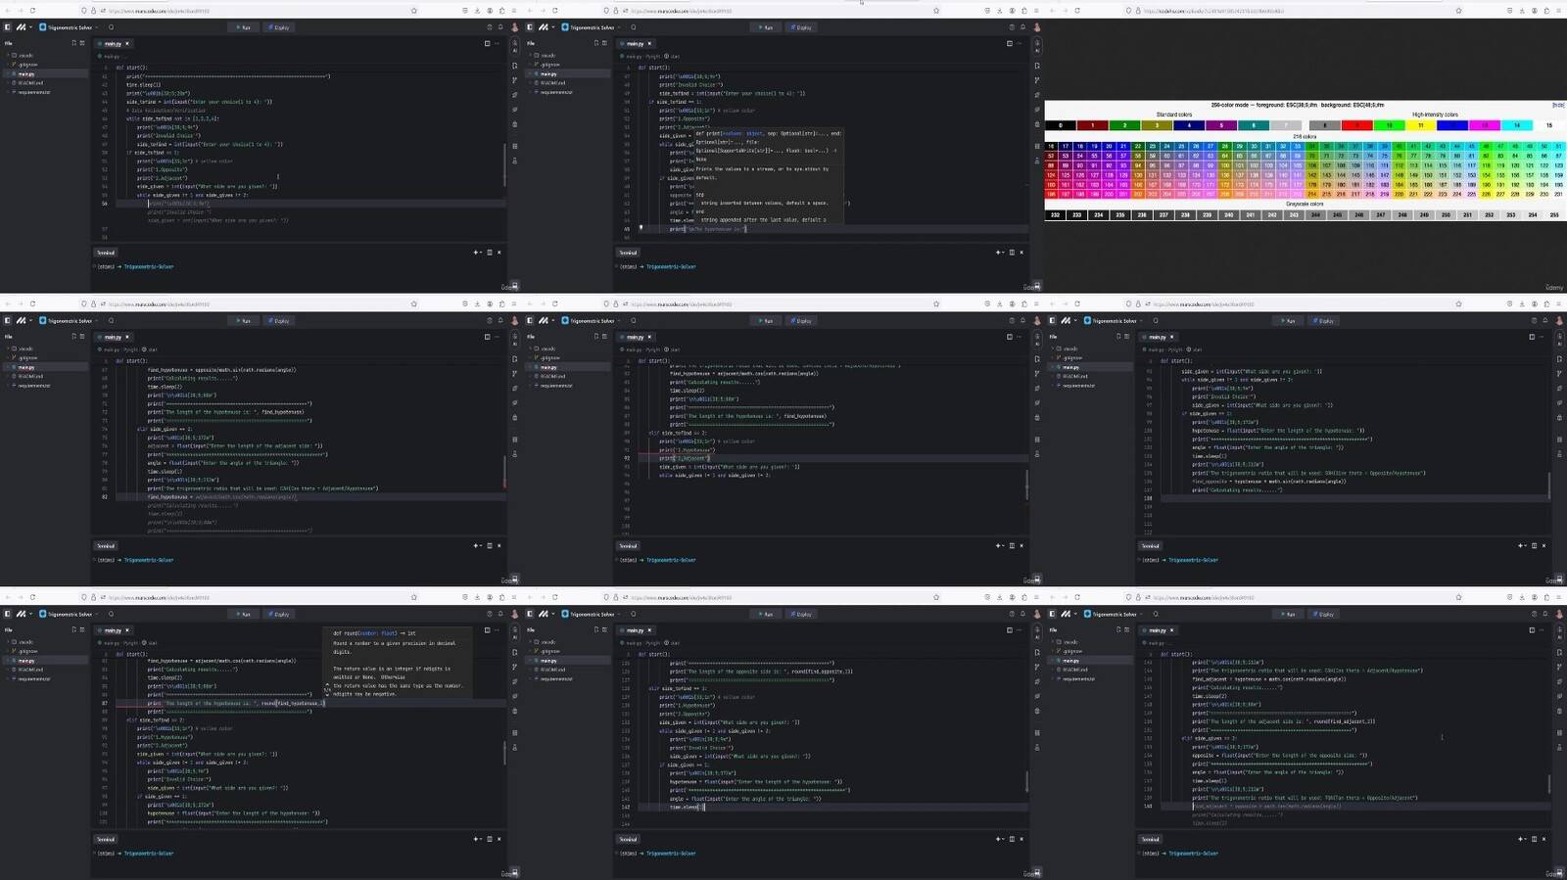Select yellow swatch 11 in High-intensity colors
Viewport: 1567px width, 880px height.
[1421, 125]
